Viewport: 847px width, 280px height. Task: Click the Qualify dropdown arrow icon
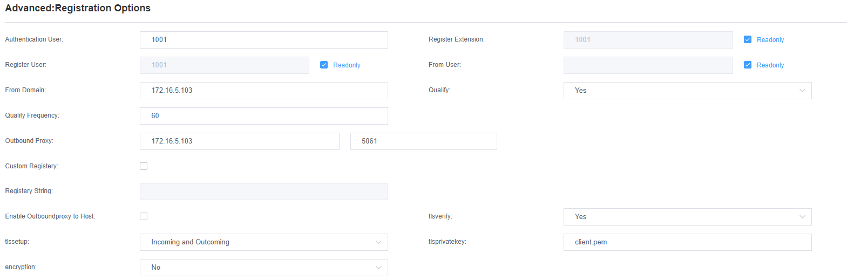click(x=802, y=91)
